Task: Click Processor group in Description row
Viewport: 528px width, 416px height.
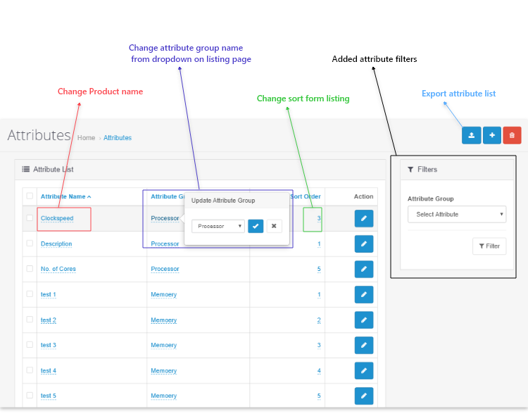Action: tap(165, 244)
